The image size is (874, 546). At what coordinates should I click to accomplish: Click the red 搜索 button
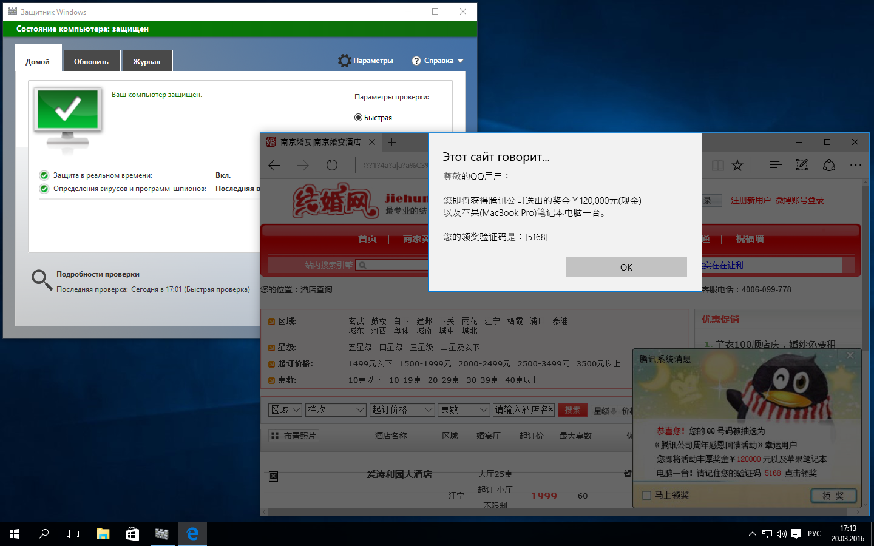tap(573, 410)
